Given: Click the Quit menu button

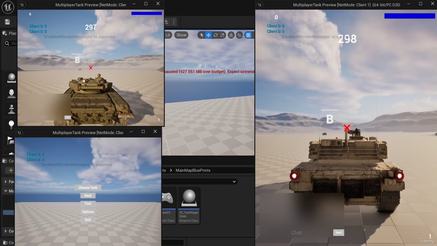Looking at the screenshot, I should click(88, 220).
